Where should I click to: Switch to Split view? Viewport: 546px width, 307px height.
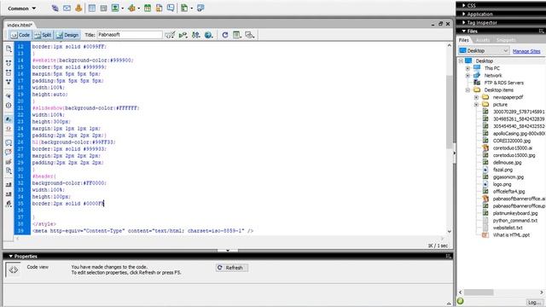click(x=43, y=35)
